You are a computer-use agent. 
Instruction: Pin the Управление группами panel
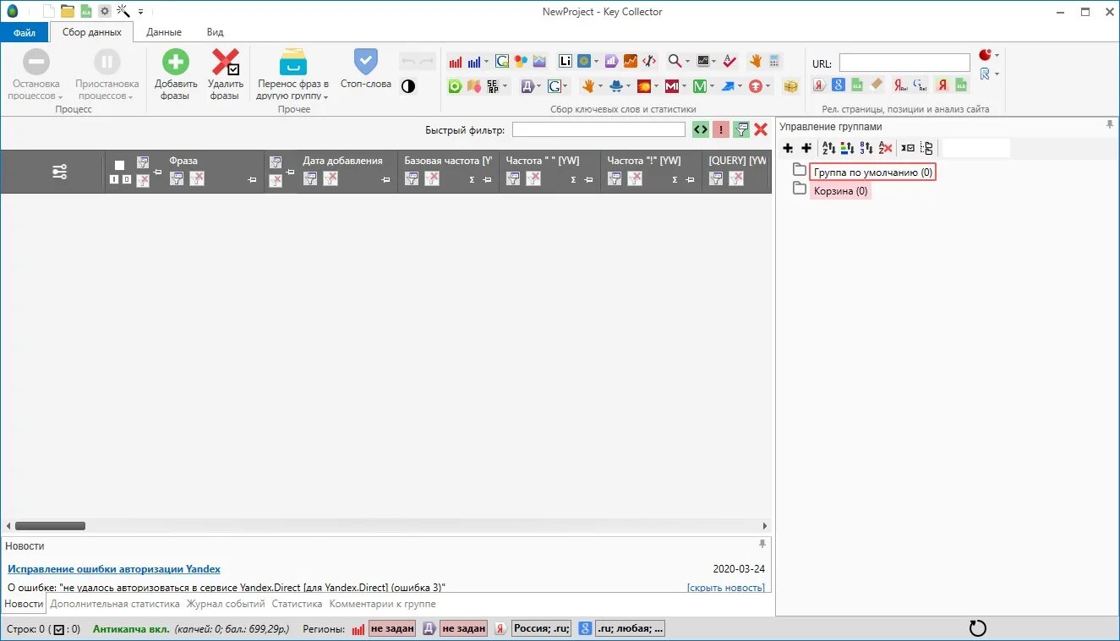pyautogui.click(x=1110, y=125)
